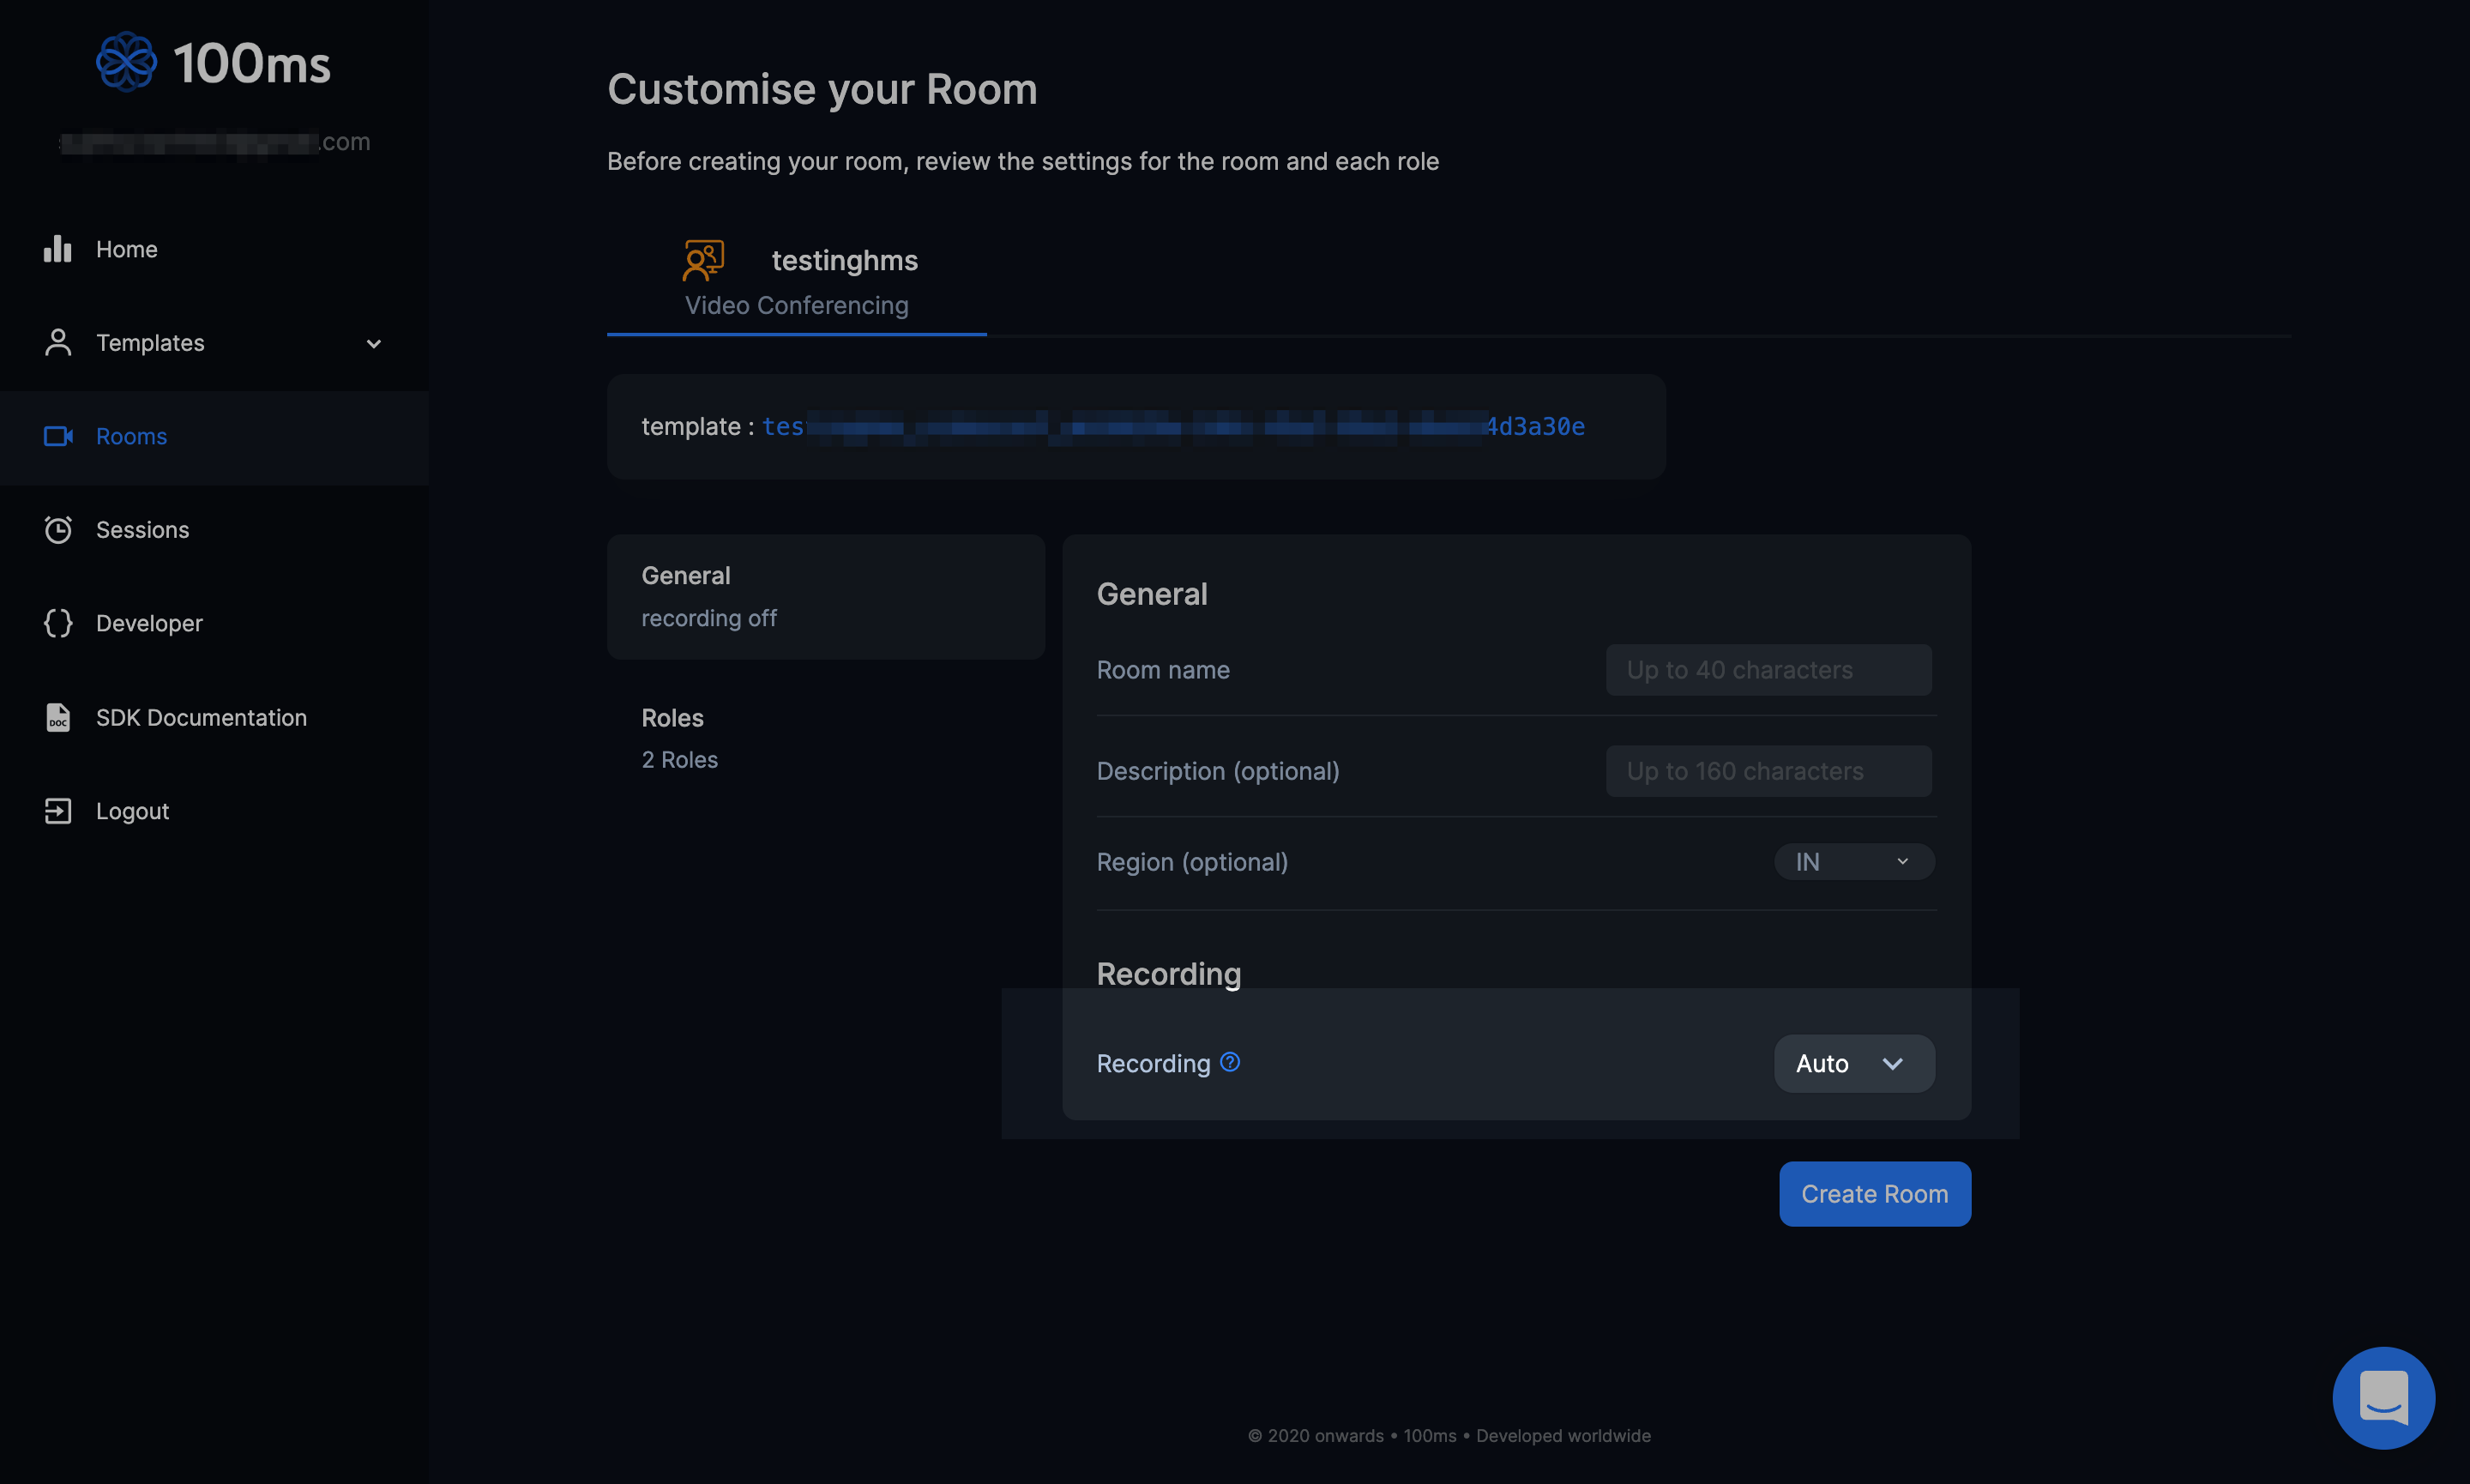This screenshot has height=1484, width=2470.
Task: Open the Region dropdown showing IN
Action: point(1853,861)
